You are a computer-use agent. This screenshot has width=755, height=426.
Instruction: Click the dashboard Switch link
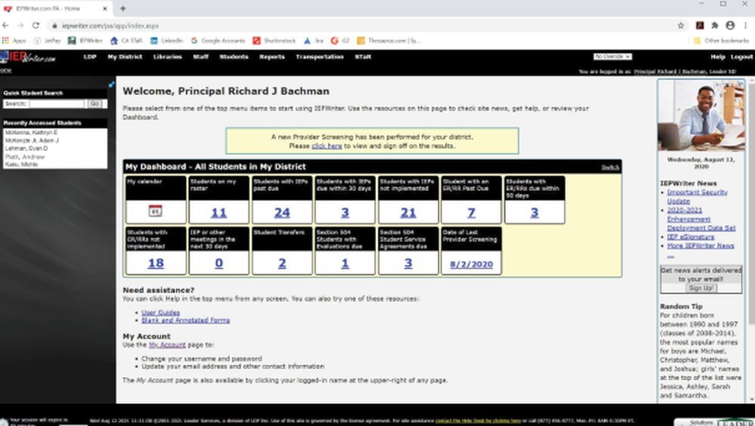click(610, 167)
